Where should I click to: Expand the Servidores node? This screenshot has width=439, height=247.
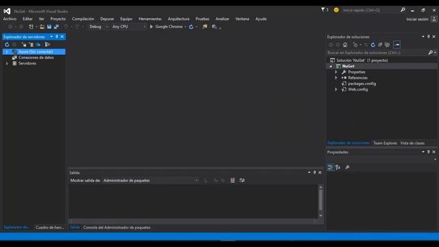7,64
